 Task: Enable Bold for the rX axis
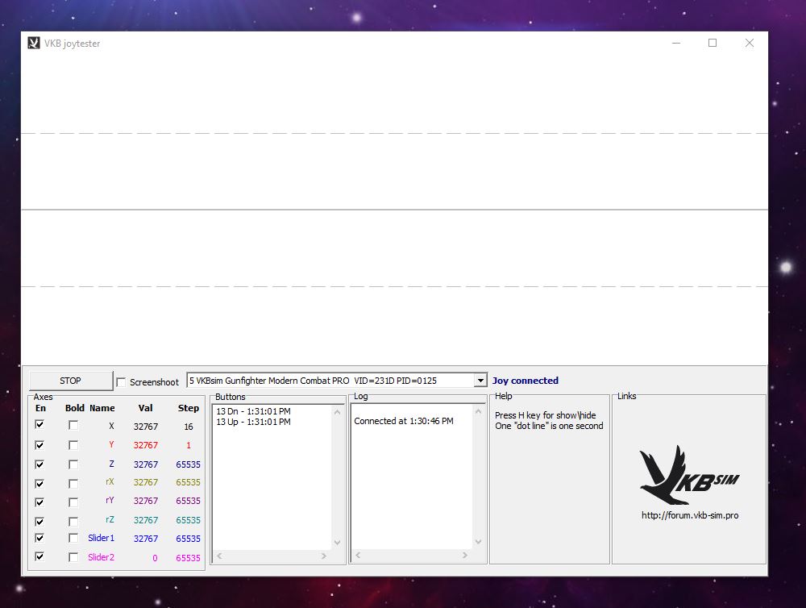[x=73, y=484]
